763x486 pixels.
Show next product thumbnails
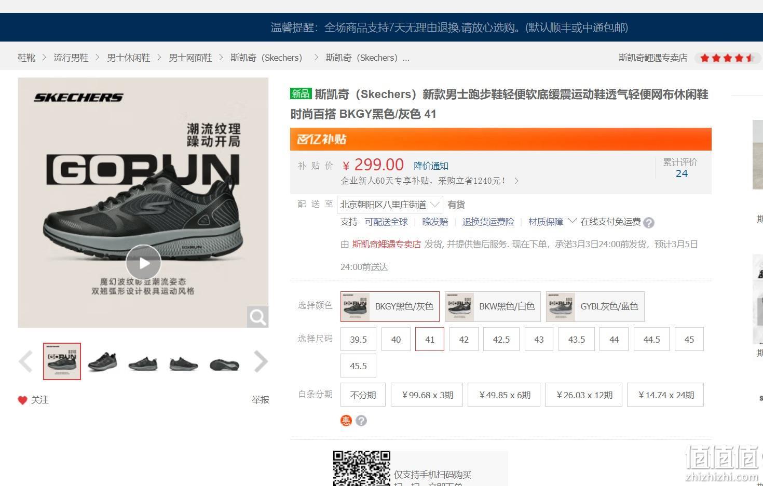pos(261,361)
